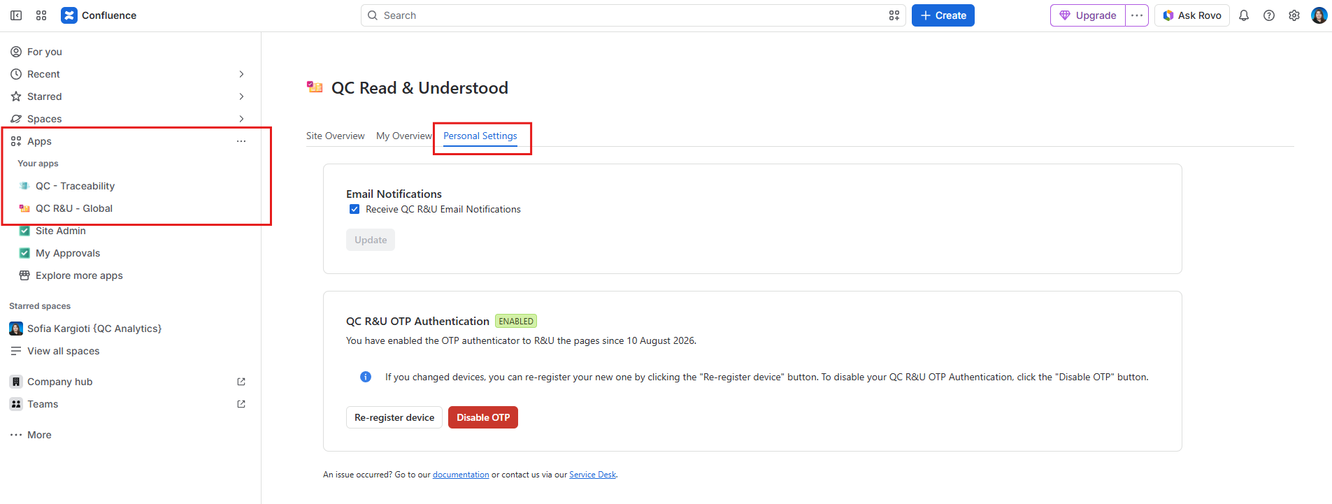Image resolution: width=1332 pixels, height=504 pixels.
Task: Open Teams in sidebar
Action: pyautogui.click(x=43, y=404)
